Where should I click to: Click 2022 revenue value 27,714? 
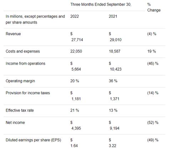coord(77,40)
